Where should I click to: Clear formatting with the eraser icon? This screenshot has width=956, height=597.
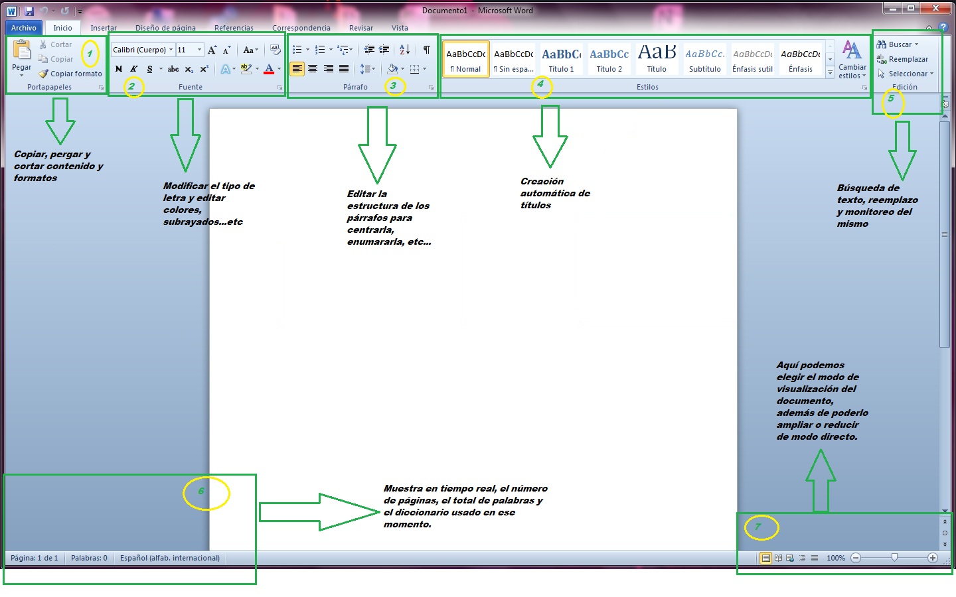[276, 50]
